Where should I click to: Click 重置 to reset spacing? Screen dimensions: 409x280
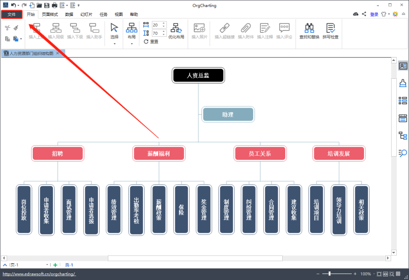pos(151,41)
